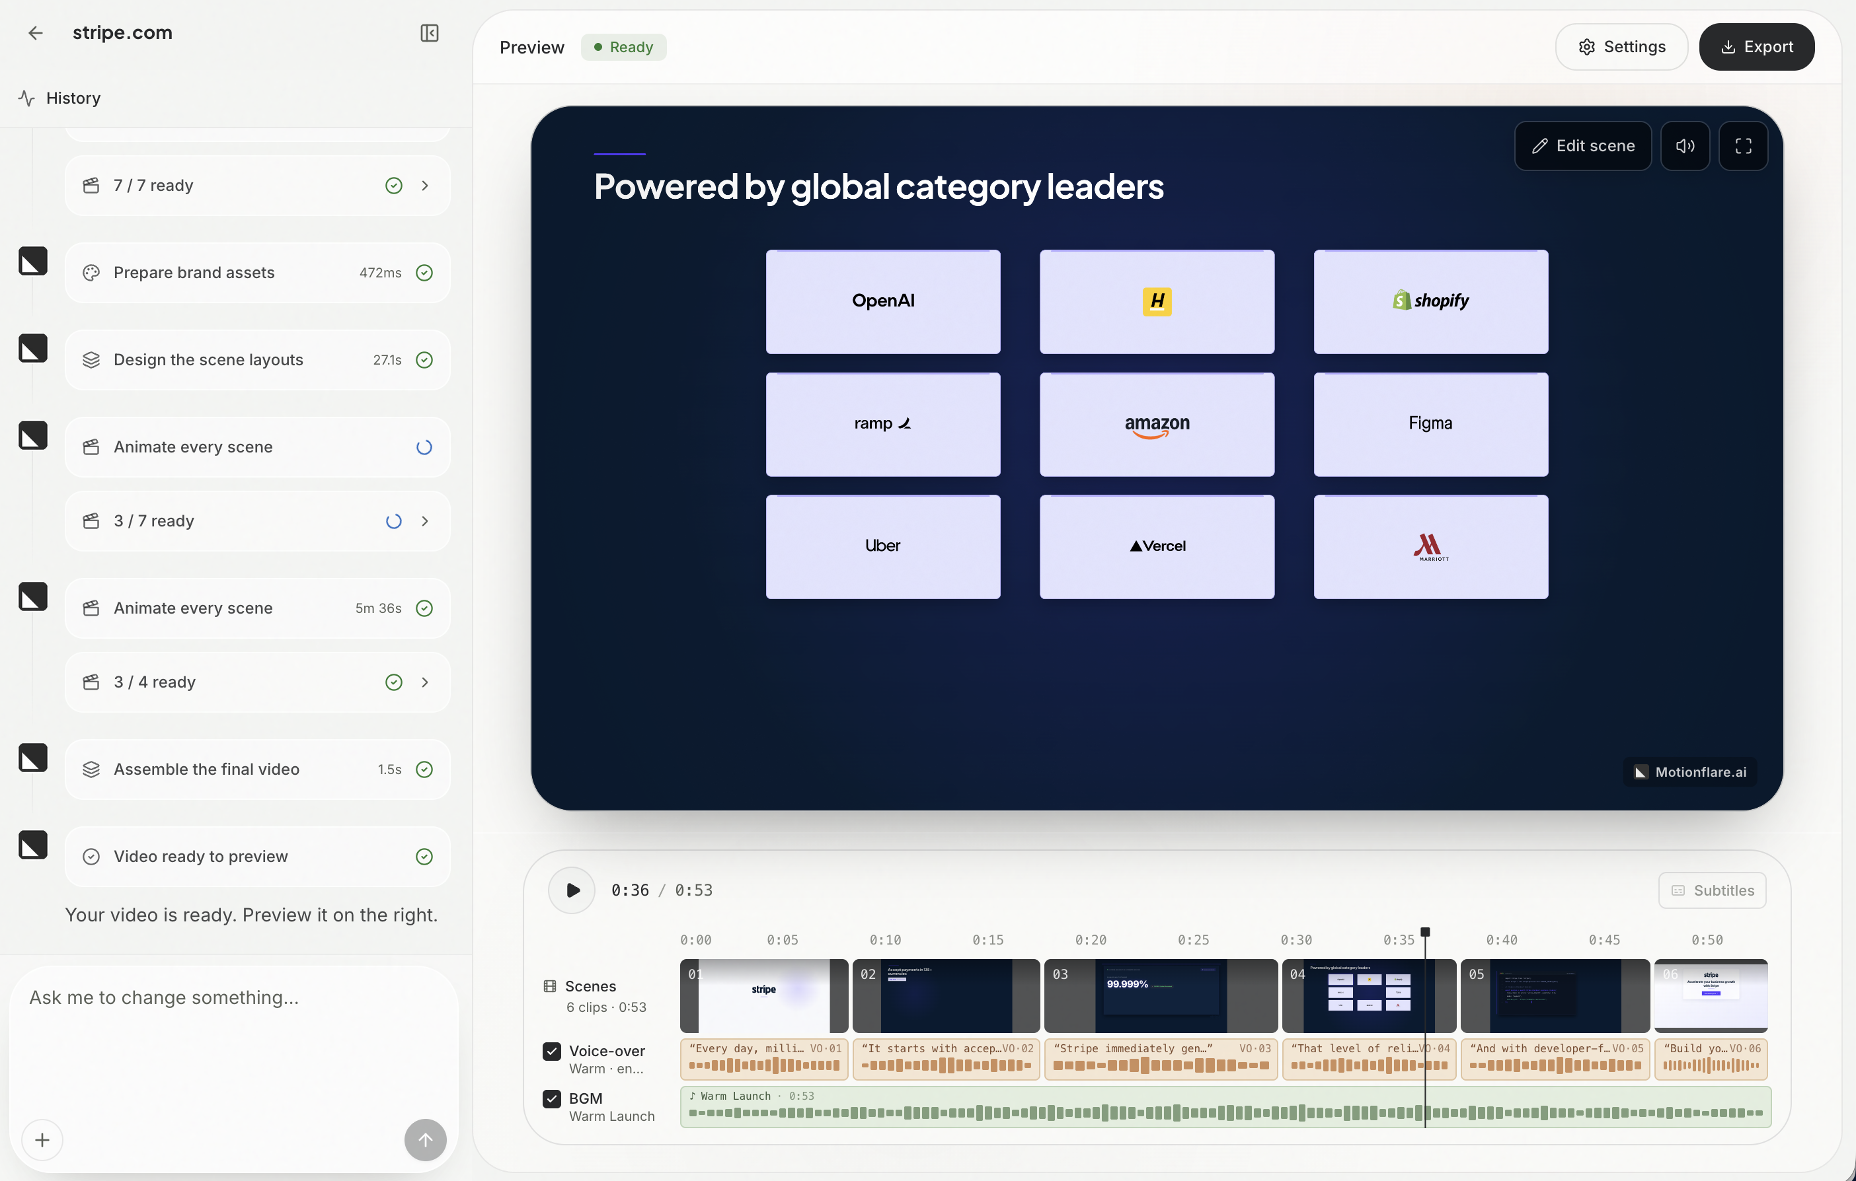Click the layers icon on Design the scene layouts
Viewport: 1856px width, 1181px height.
point(91,360)
